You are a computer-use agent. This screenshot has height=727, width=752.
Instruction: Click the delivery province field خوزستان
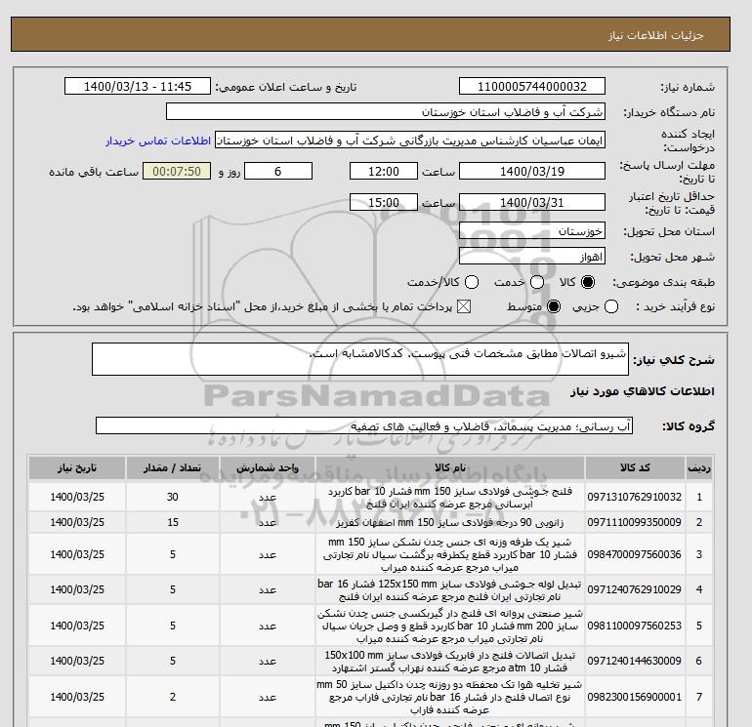[532, 231]
